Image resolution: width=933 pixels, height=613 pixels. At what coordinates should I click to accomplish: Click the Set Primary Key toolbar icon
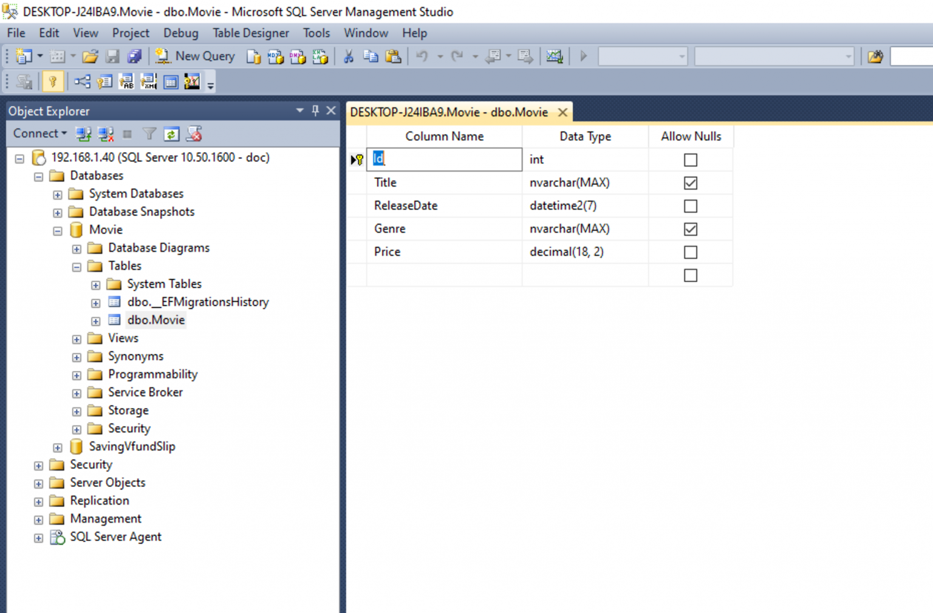click(53, 81)
